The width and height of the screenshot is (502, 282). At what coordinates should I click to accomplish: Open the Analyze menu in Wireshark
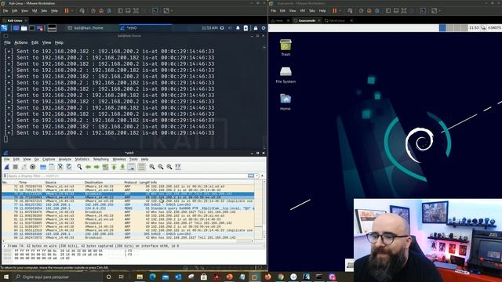pos(64,159)
